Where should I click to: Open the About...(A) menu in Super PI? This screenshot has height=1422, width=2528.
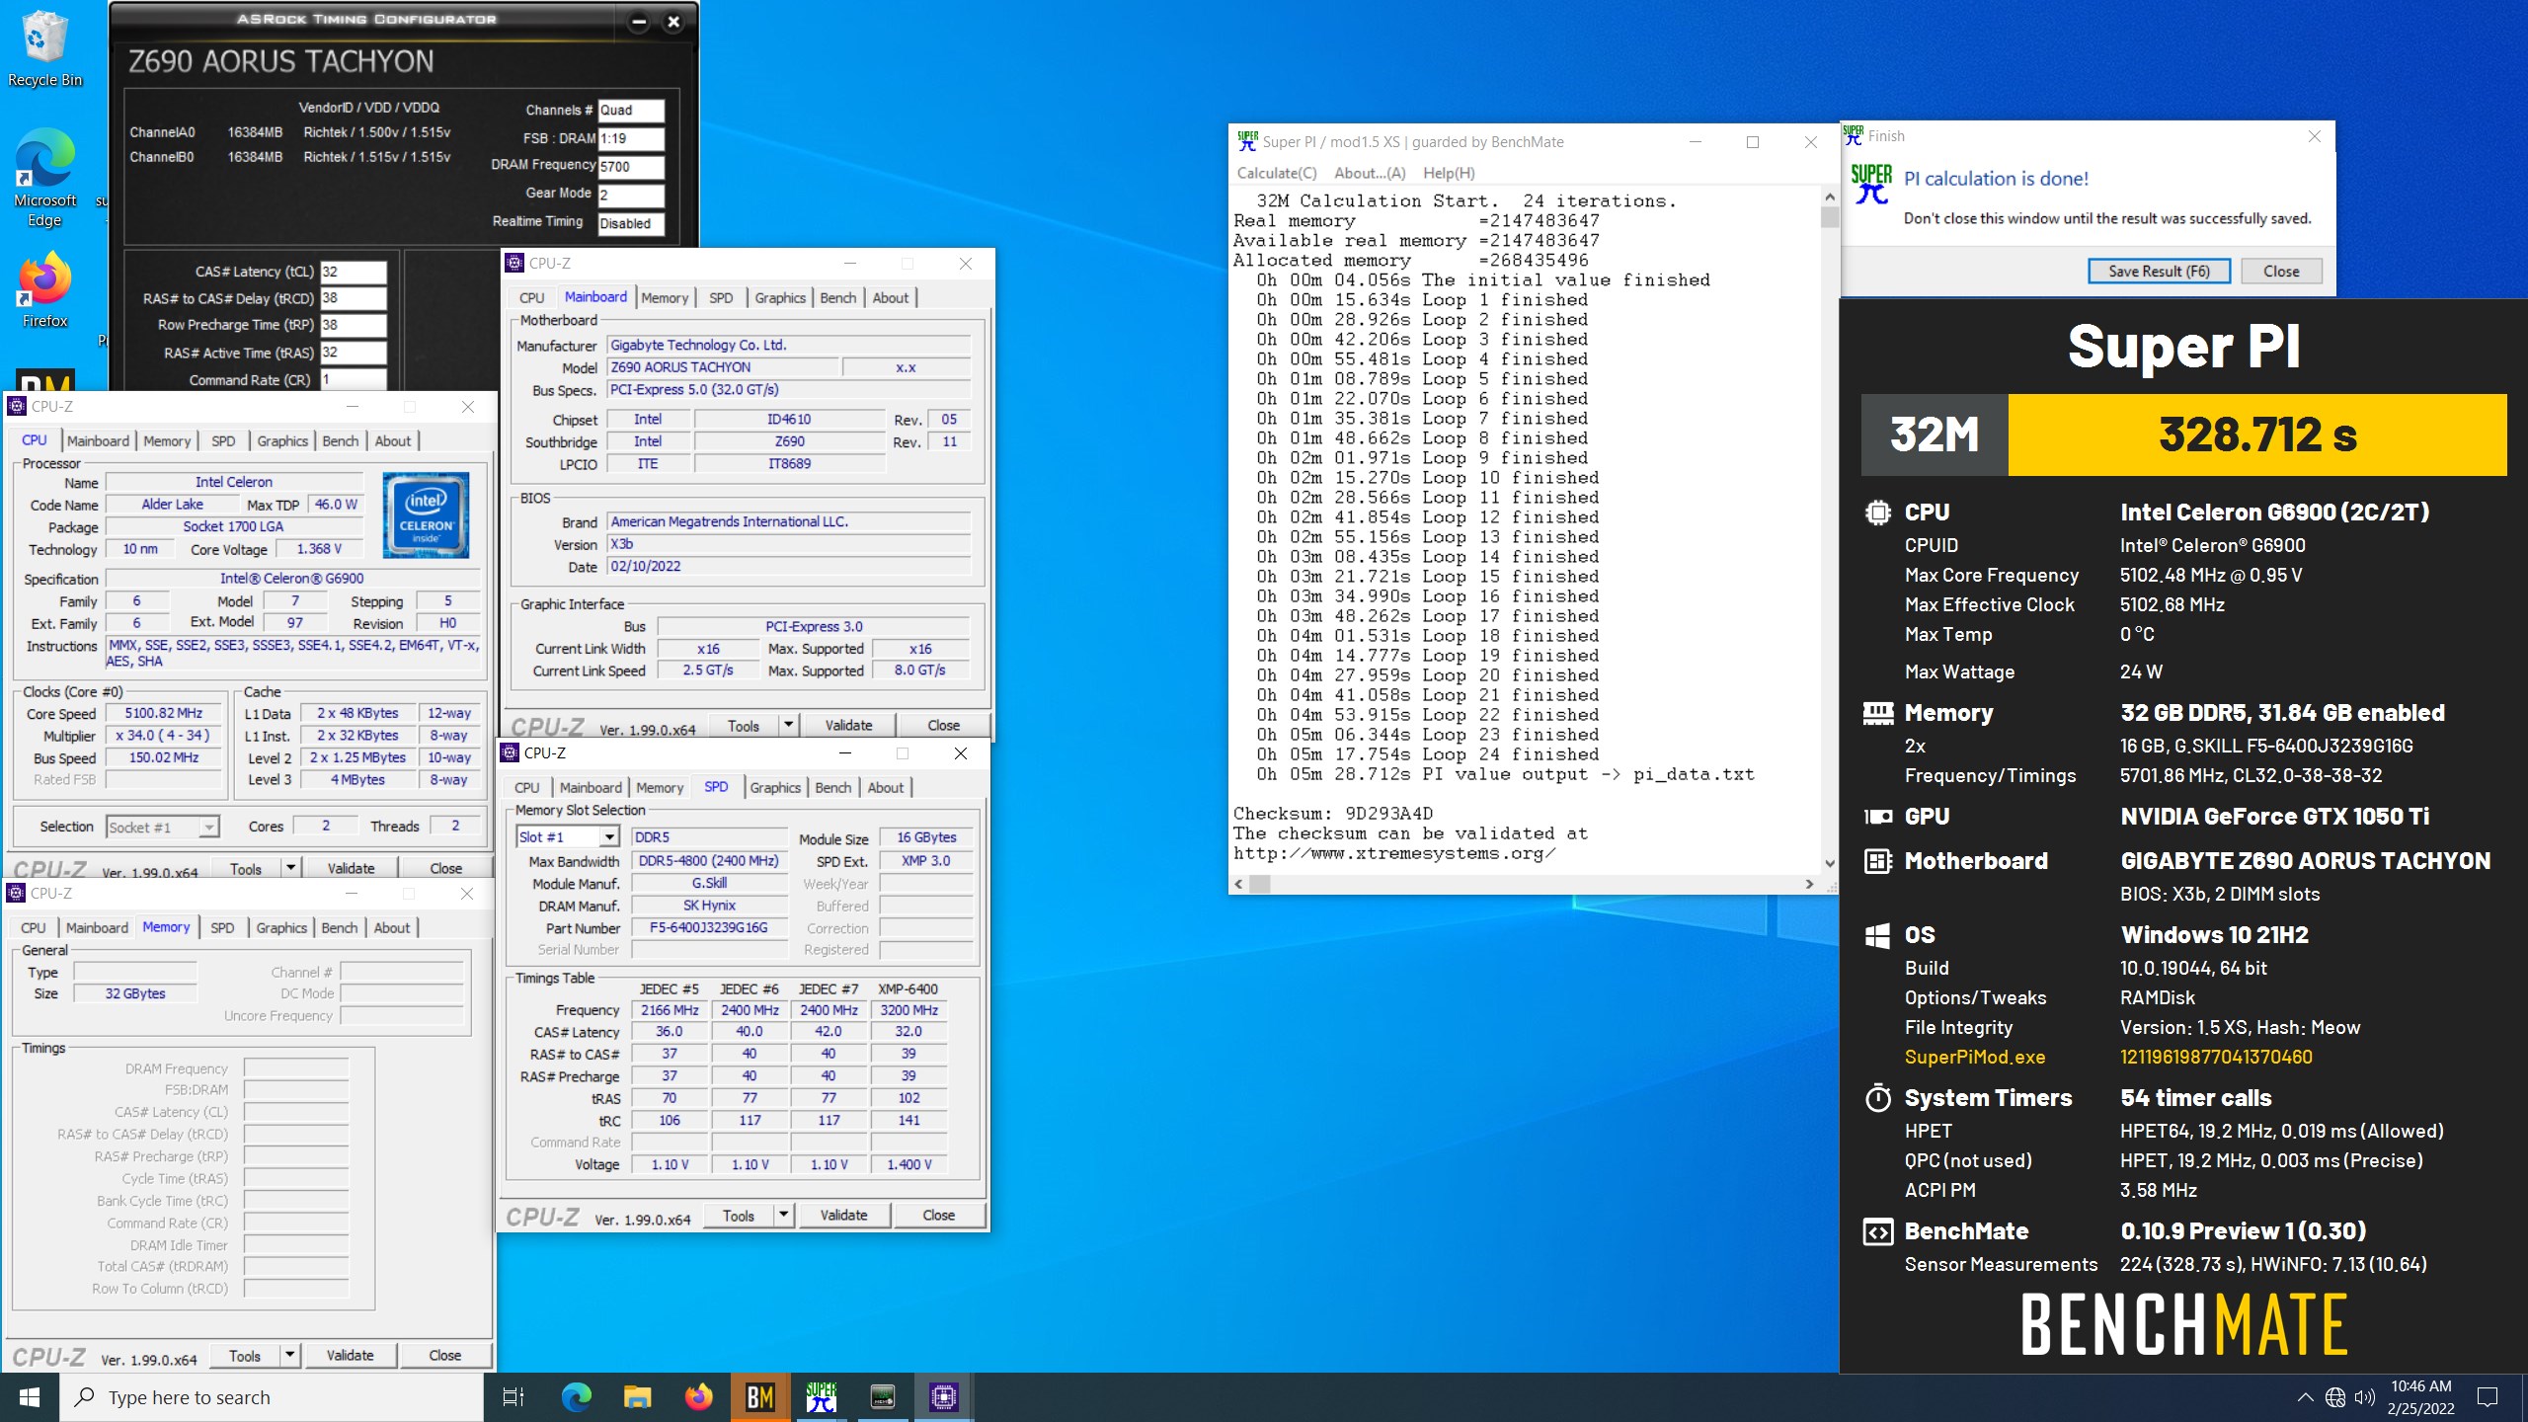click(1370, 173)
